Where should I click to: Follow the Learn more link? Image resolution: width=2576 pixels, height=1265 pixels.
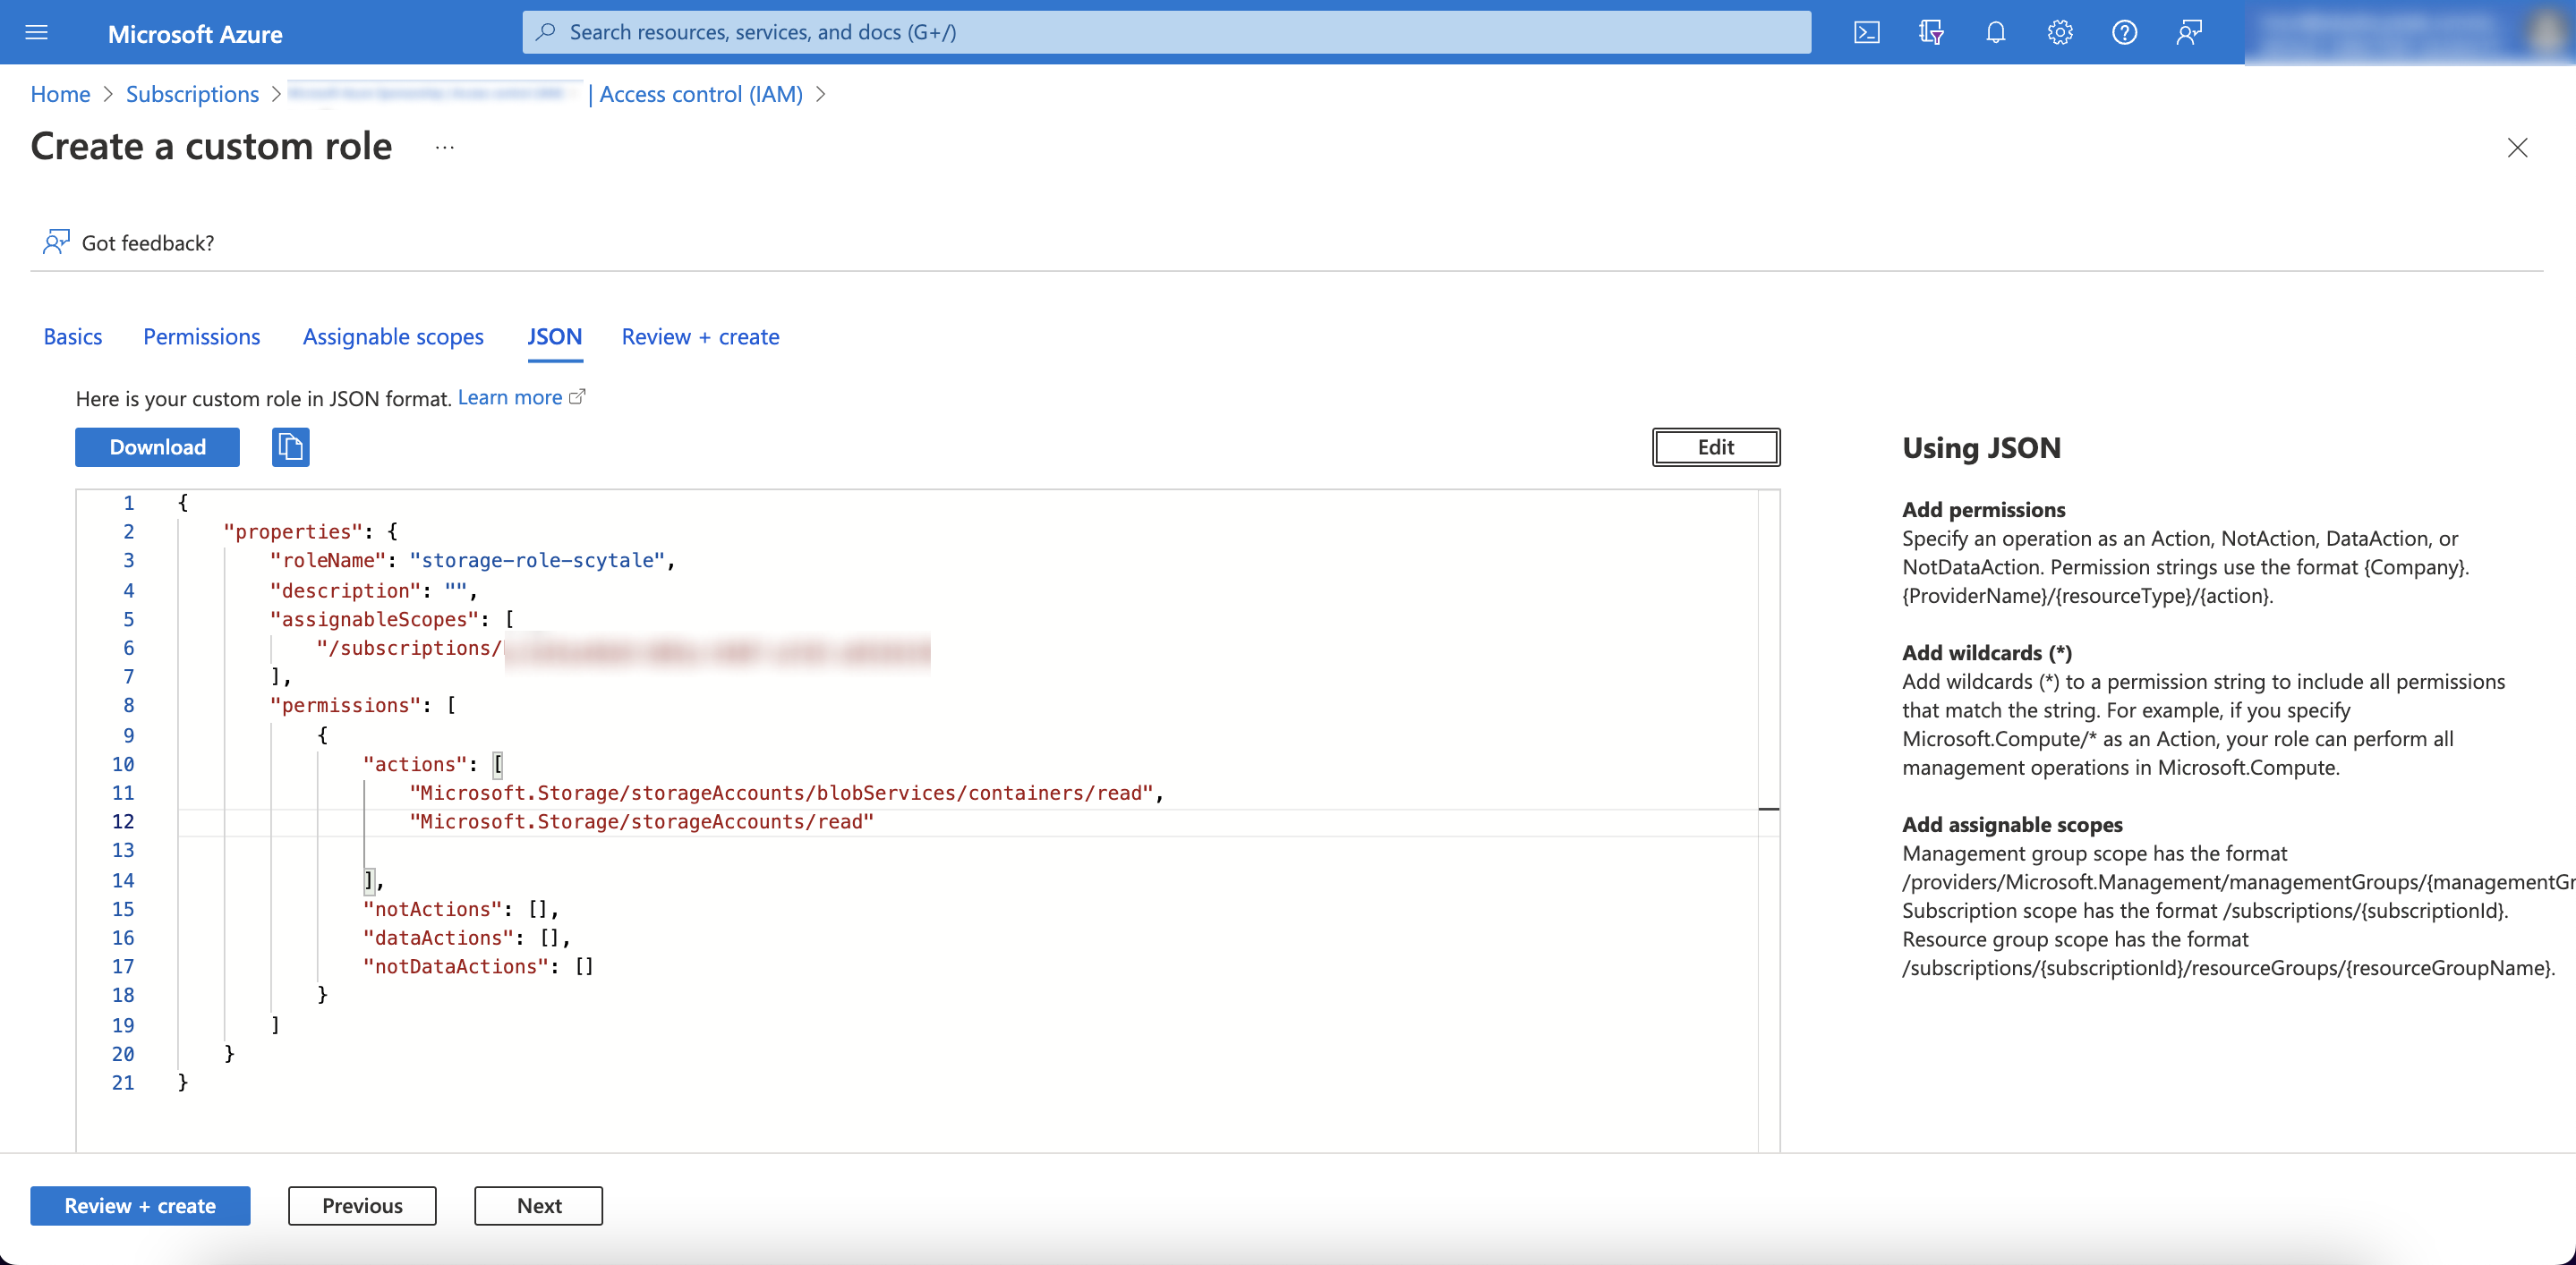pos(510,398)
